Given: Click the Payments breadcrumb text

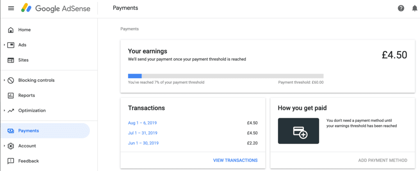Looking at the screenshot, I should (130, 29).
